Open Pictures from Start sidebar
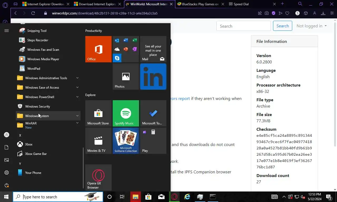337x202 pixels. click(7, 160)
